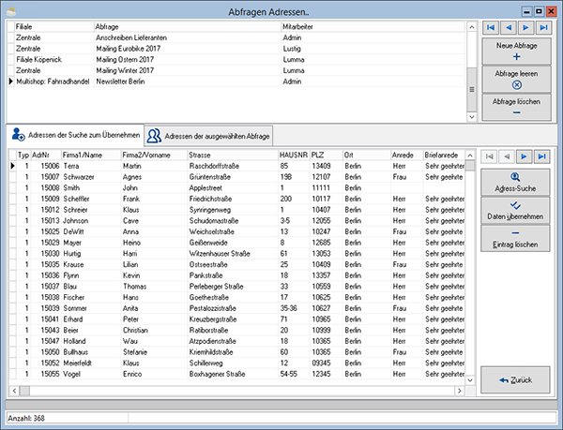Click the Anrede column header
The width and height of the screenshot is (563, 430).
407,156
